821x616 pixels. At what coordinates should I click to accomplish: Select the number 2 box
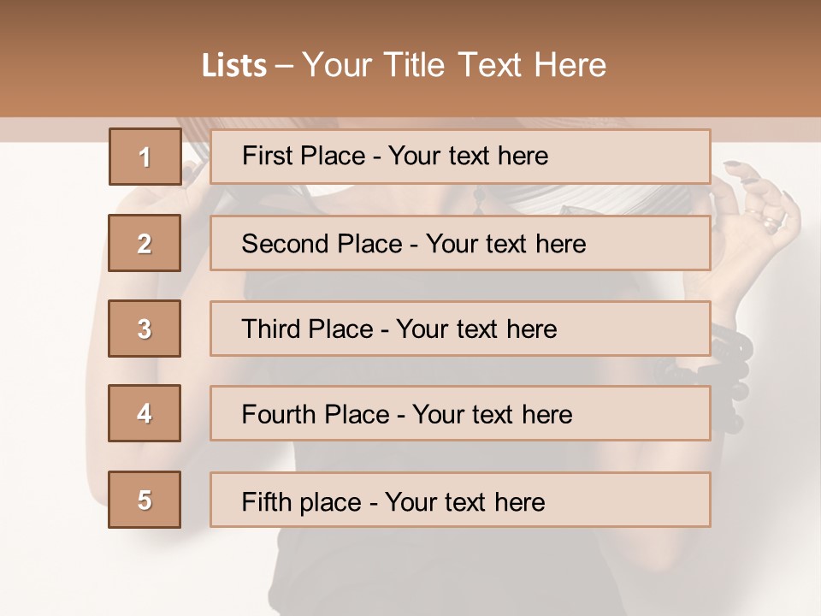145,243
